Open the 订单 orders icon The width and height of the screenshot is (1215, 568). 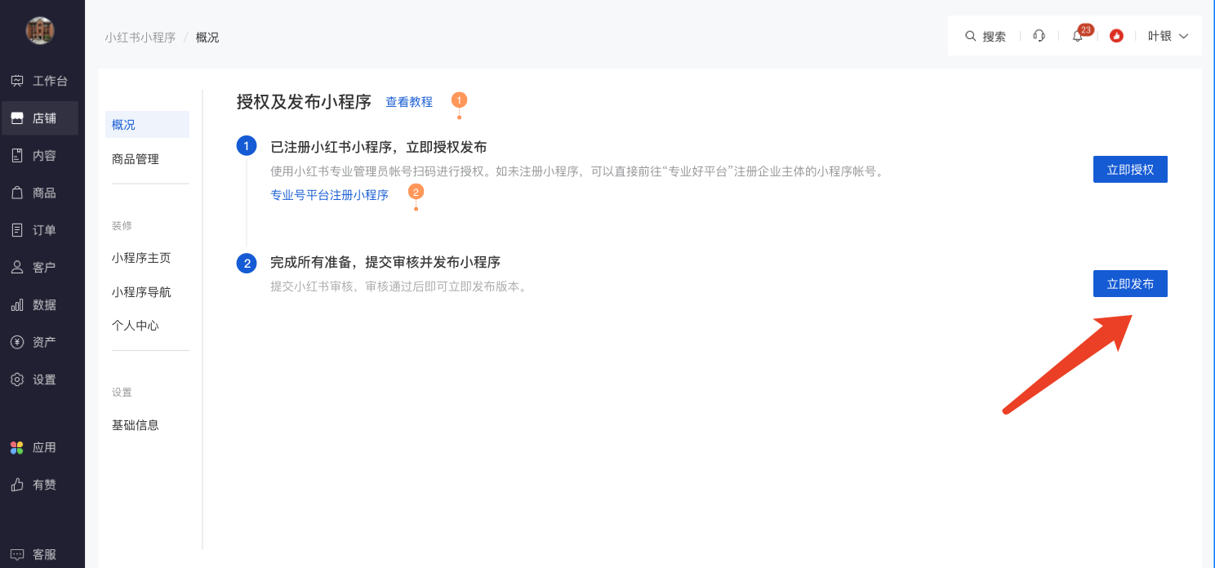[17, 230]
